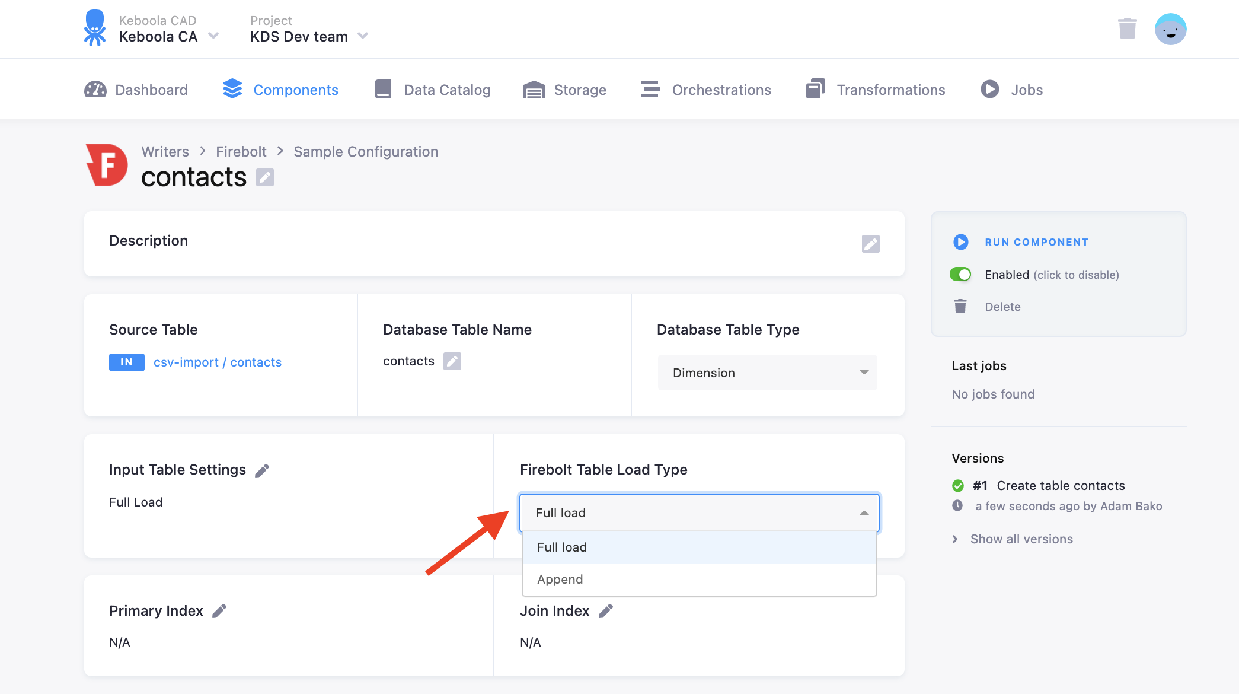Screen dimensions: 1239x694
Task: Select Append option in list
Action: 700,580
